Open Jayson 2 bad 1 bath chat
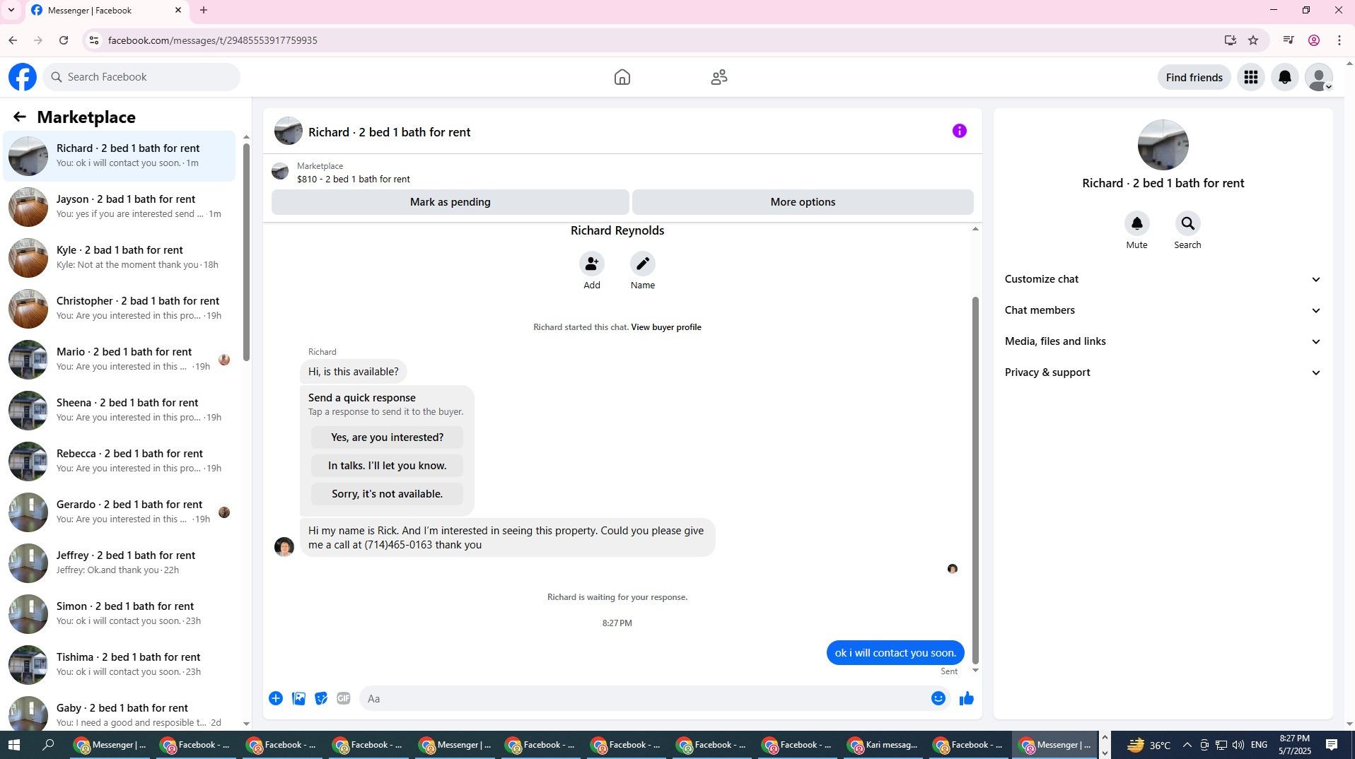The height and width of the screenshot is (759, 1355). click(x=120, y=206)
